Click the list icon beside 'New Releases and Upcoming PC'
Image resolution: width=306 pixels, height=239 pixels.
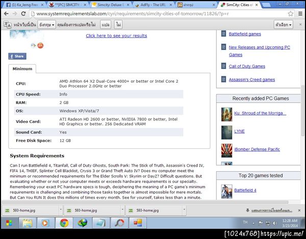pyautogui.click(x=224, y=47)
